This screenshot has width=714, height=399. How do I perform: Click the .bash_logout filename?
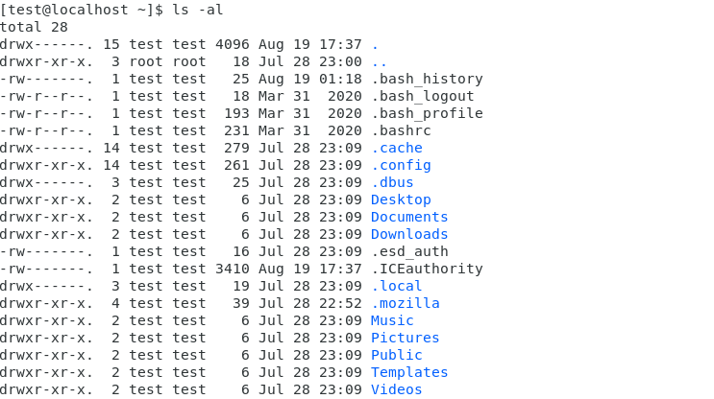pyautogui.click(x=423, y=96)
